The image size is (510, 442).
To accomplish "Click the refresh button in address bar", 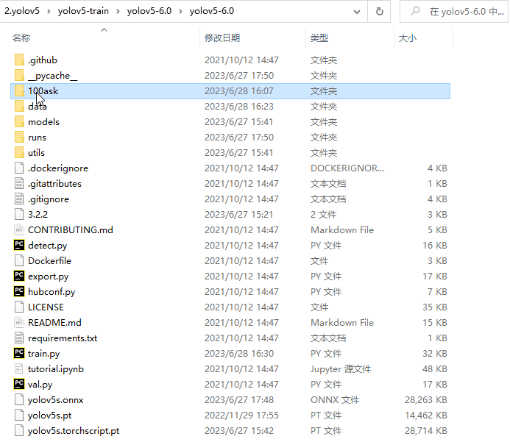I will 379,12.
